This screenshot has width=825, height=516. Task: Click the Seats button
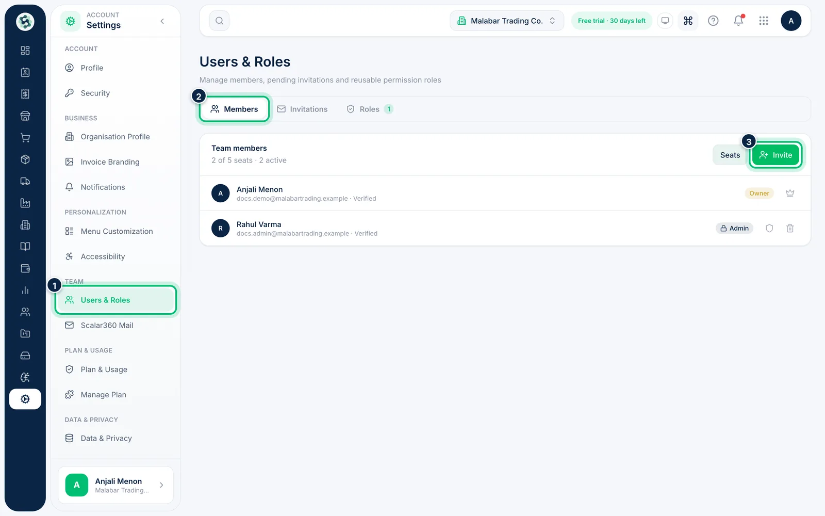click(730, 155)
